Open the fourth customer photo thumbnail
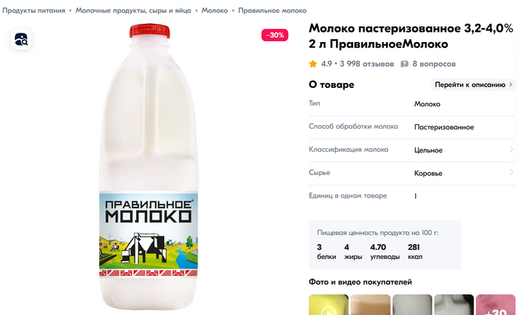Image resolution: width=518 pixels, height=315 pixels. coord(454,305)
